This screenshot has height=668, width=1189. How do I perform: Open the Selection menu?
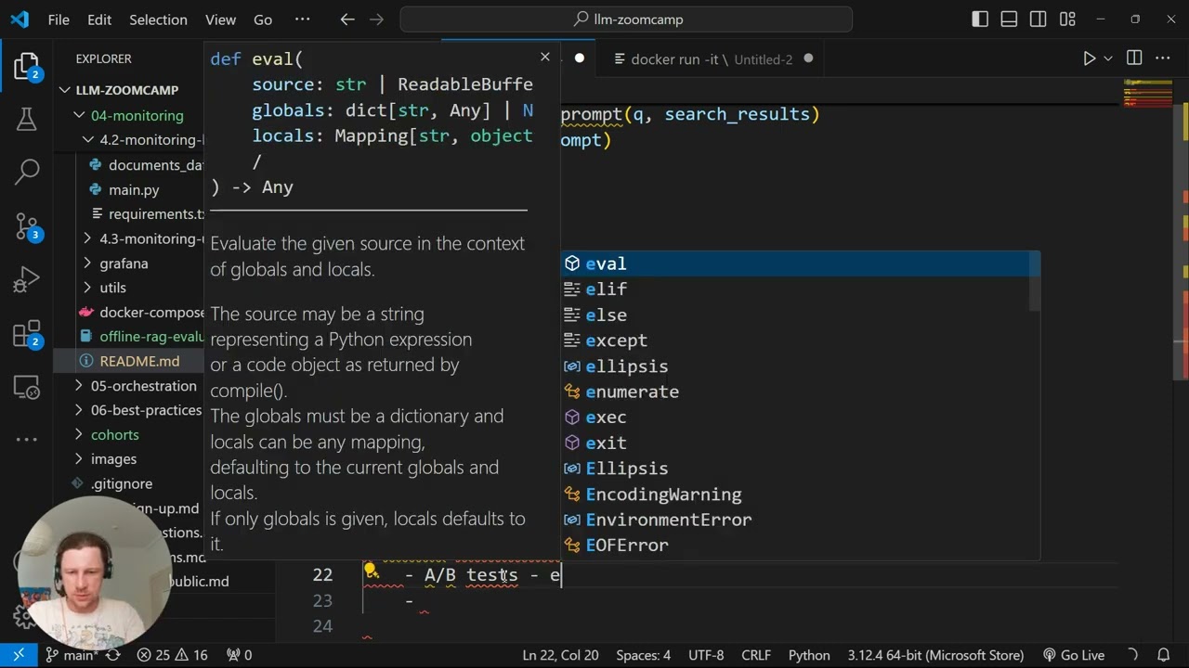point(158,19)
